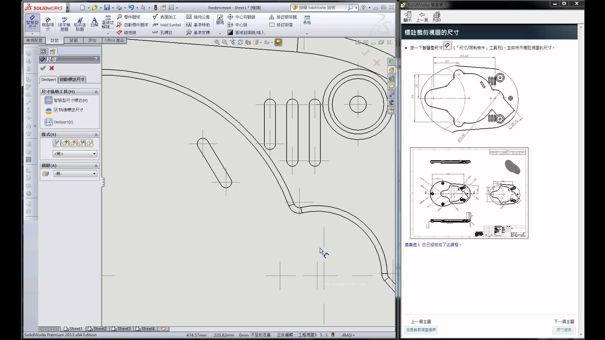Image resolution: width=605 pixels, height=340 pixels.
Task: Open the style <無> dropdown
Action: (x=75, y=153)
